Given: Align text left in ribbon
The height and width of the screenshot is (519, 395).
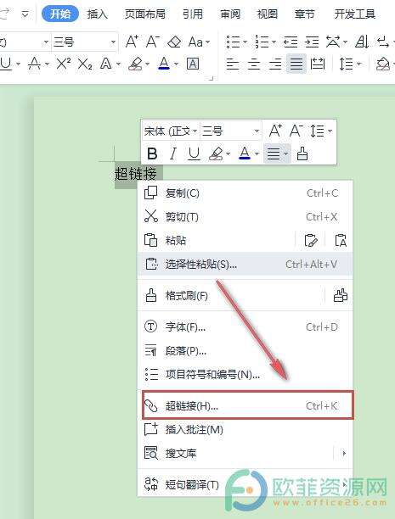Looking at the screenshot, I should (233, 64).
